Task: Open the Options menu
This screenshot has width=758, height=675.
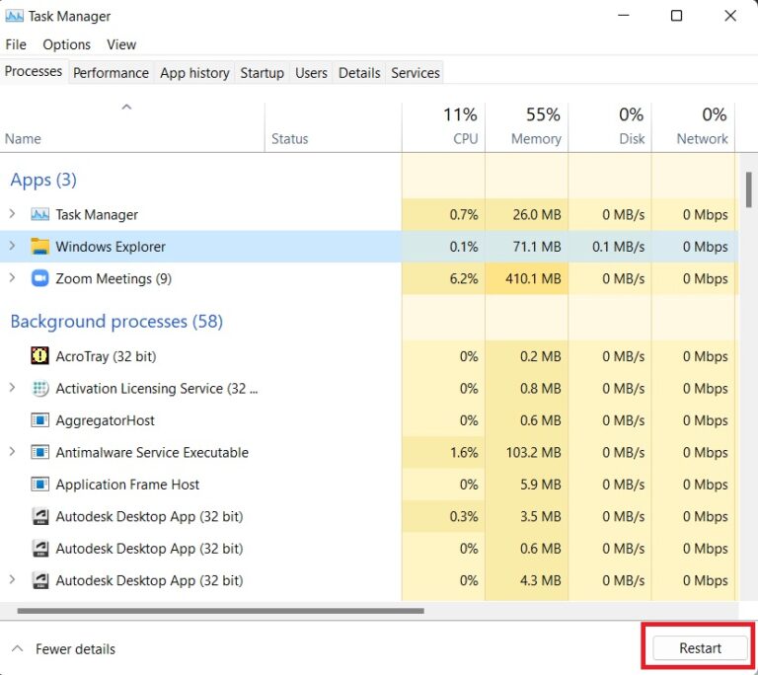Action: tap(67, 44)
